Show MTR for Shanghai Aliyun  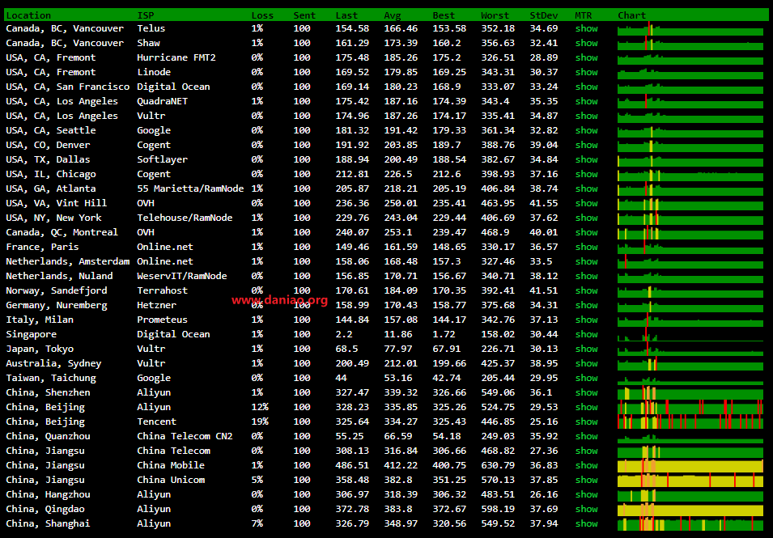pyautogui.click(x=586, y=523)
